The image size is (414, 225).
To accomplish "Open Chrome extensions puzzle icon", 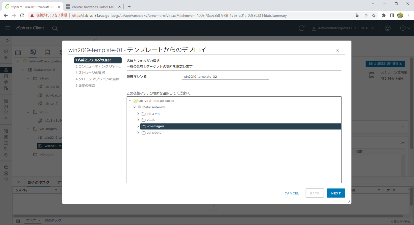I will 384,16.
